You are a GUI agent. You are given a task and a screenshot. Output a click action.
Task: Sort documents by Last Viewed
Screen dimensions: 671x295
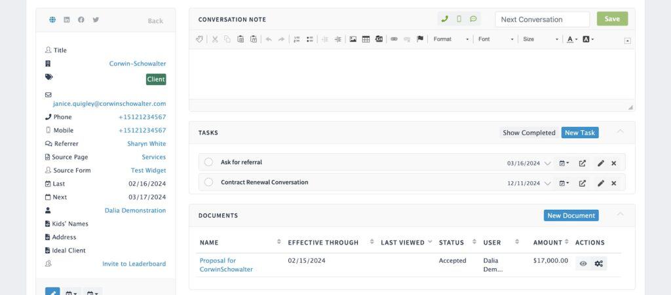(x=430, y=241)
